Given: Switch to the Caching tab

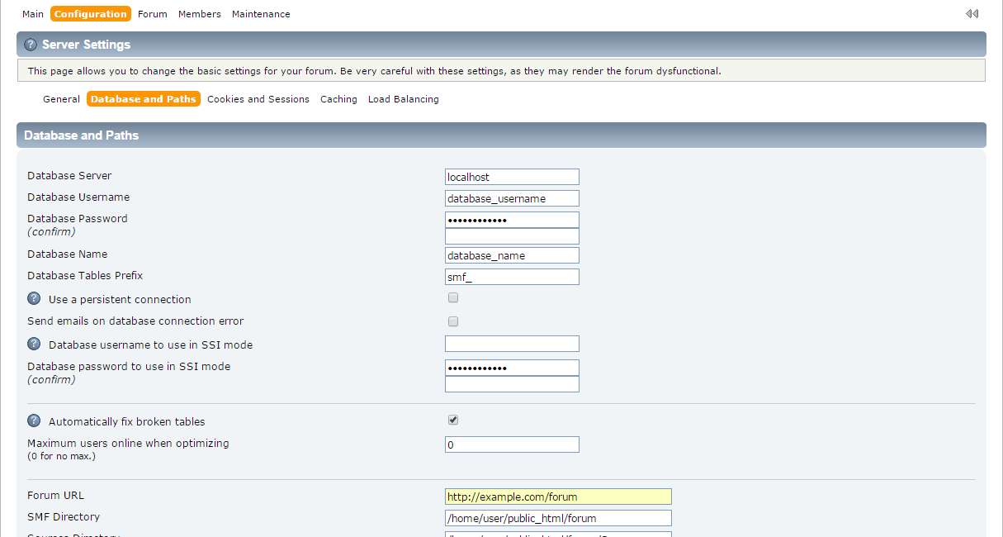Looking at the screenshot, I should coord(338,98).
